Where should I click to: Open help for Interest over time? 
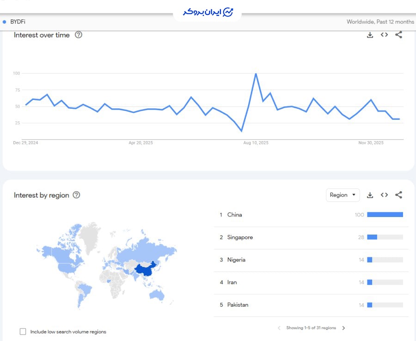(79, 35)
